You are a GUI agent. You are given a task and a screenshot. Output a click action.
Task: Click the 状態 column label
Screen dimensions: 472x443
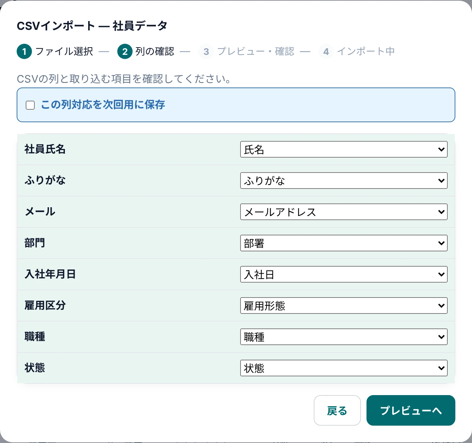tap(35, 368)
